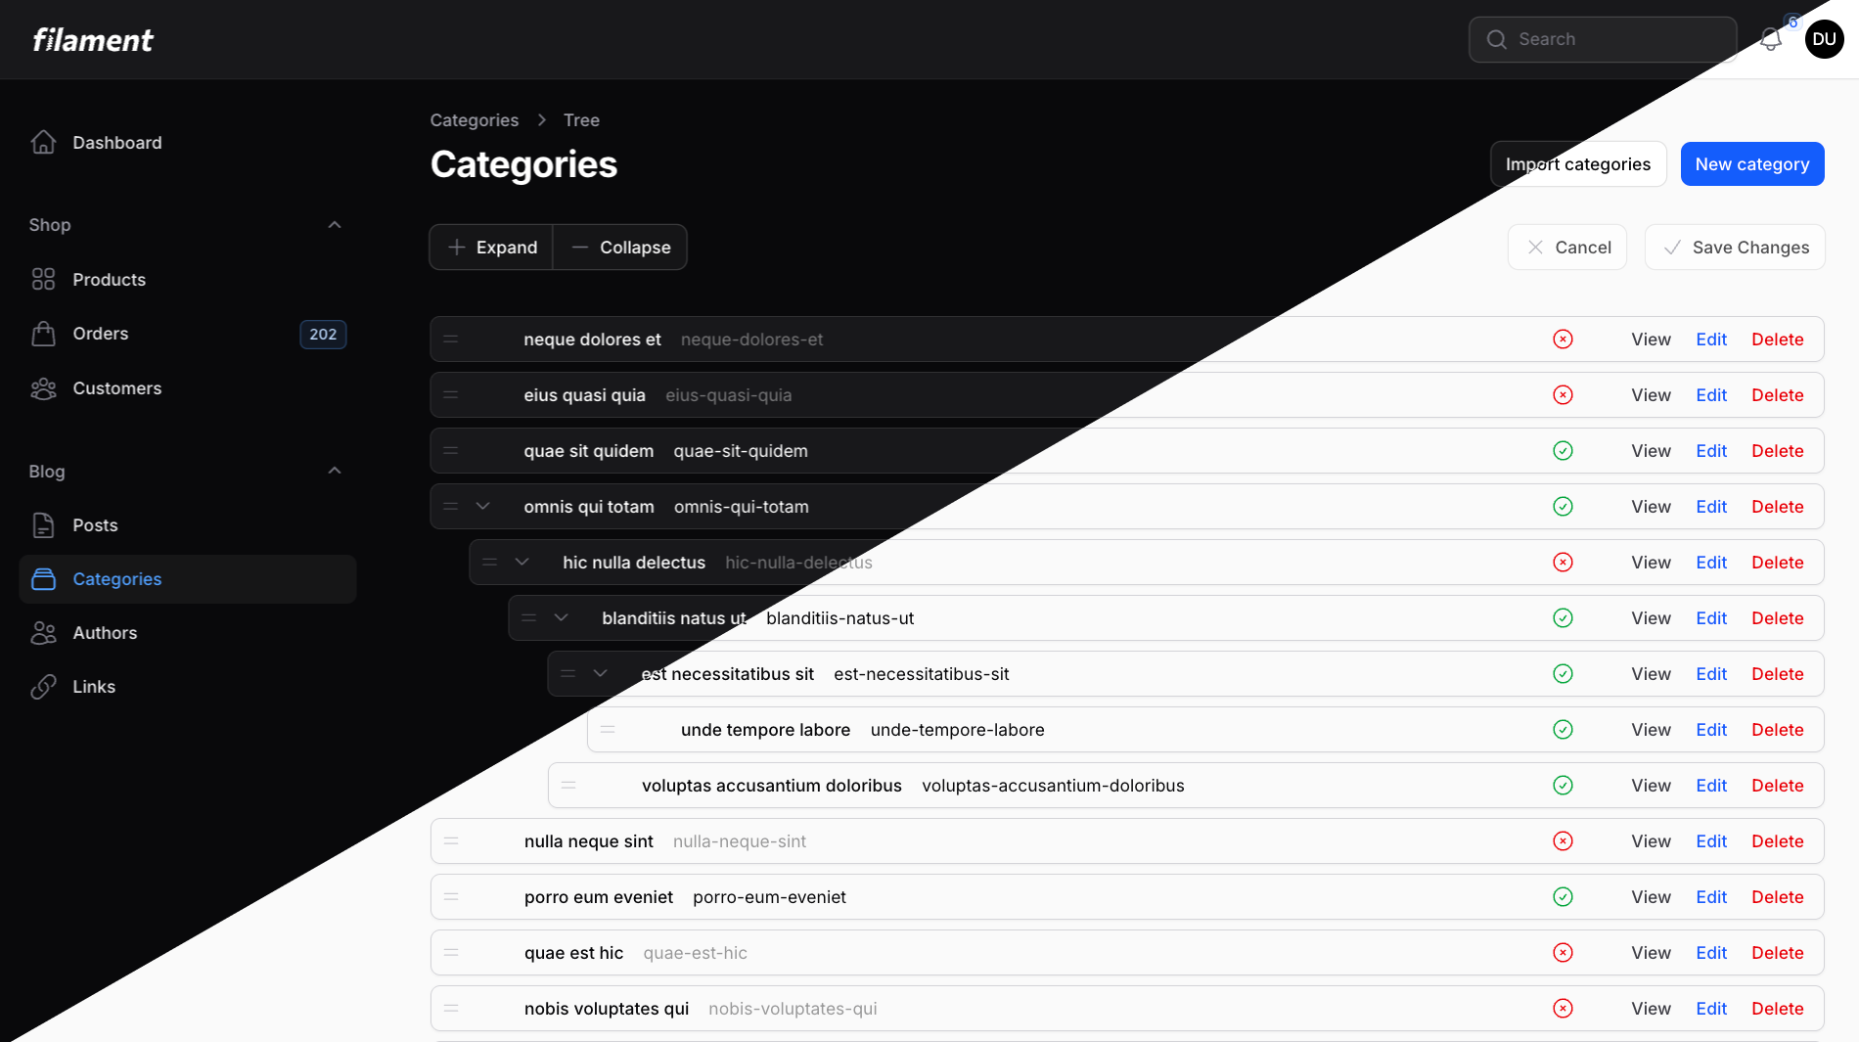Collapse the omnis qui totam tree node
This screenshot has width=1859, height=1042.
click(483, 506)
